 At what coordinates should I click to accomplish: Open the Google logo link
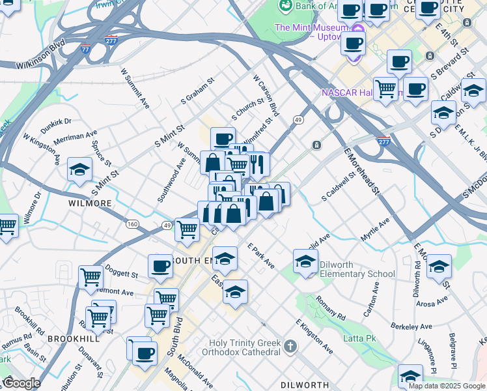pos(21,384)
